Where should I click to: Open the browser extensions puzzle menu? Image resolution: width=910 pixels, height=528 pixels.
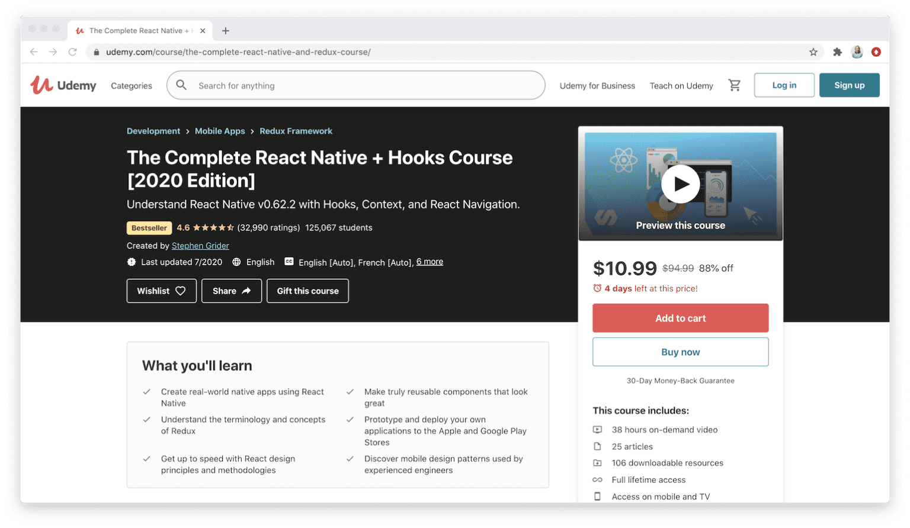click(x=838, y=52)
